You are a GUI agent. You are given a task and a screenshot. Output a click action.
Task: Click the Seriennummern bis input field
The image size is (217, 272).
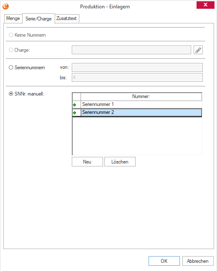click(137, 77)
